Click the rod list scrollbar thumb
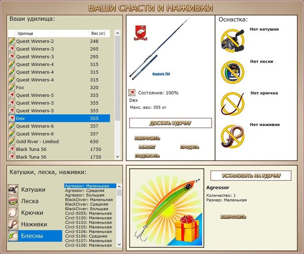304x254 pixels. click(117, 78)
